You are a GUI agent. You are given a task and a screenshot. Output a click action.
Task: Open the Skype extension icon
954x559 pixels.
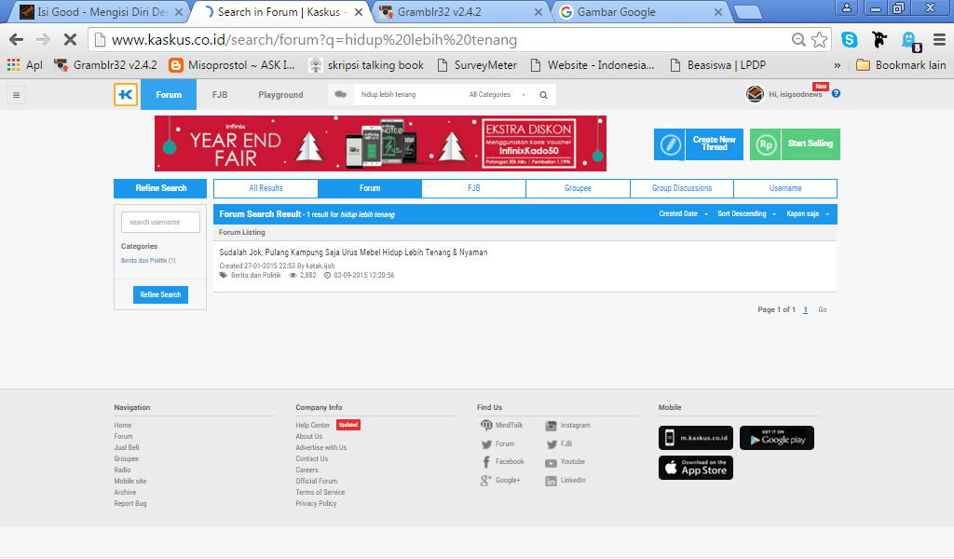850,39
